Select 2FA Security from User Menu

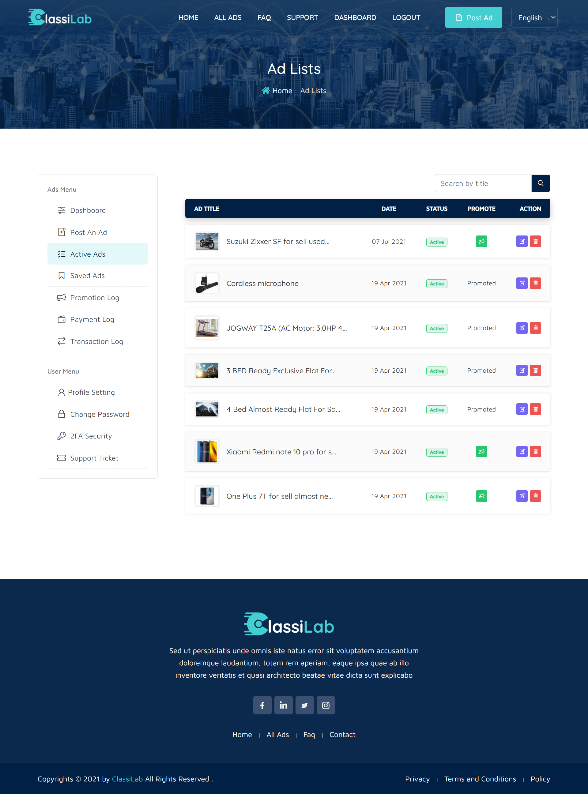91,436
